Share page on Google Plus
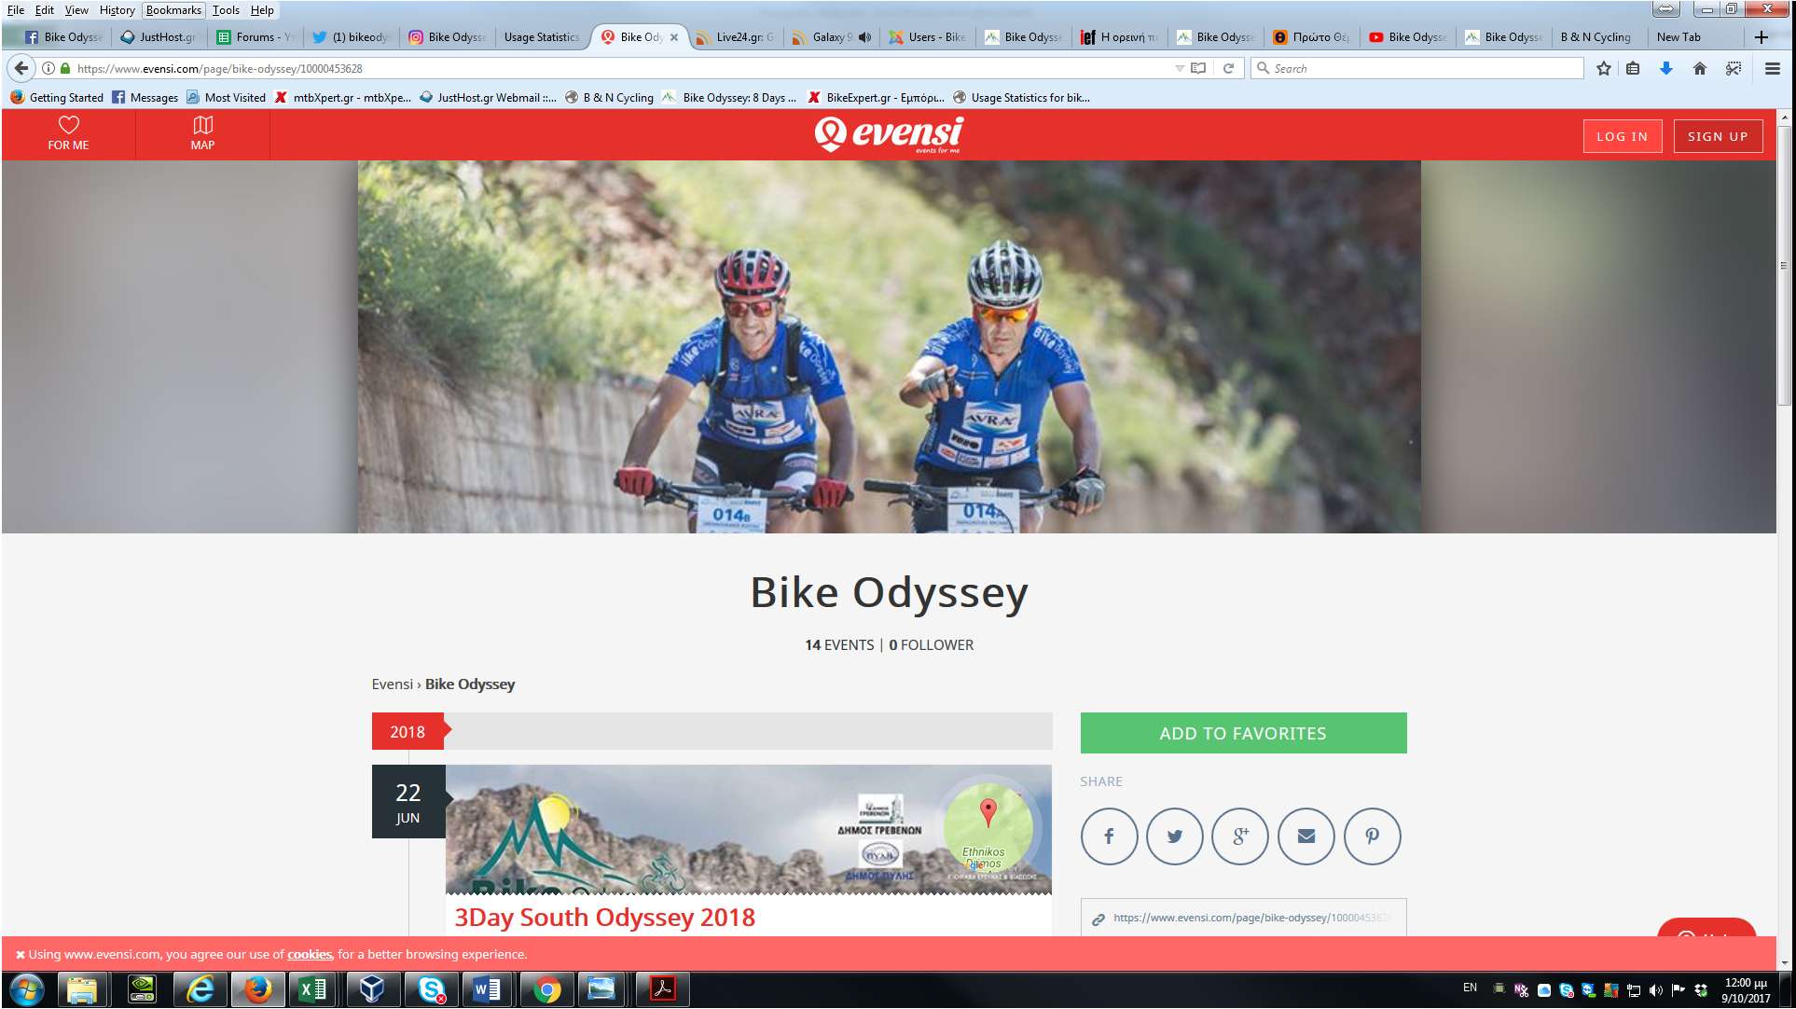The height and width of the screenshot is (1009, 1796). click(1240, 836)
